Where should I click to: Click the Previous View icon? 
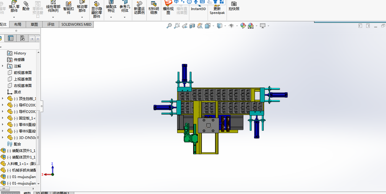tap(185, 26)
